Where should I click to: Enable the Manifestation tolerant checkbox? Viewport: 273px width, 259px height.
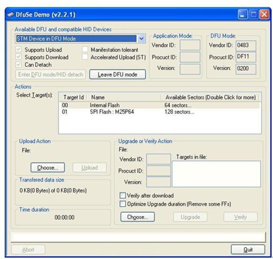tap(85, 50)
